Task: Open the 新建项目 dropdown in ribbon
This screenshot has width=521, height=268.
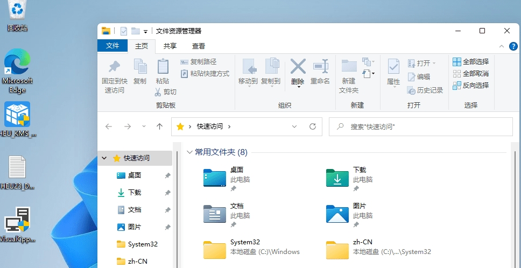Action: [x=368, y=62]
